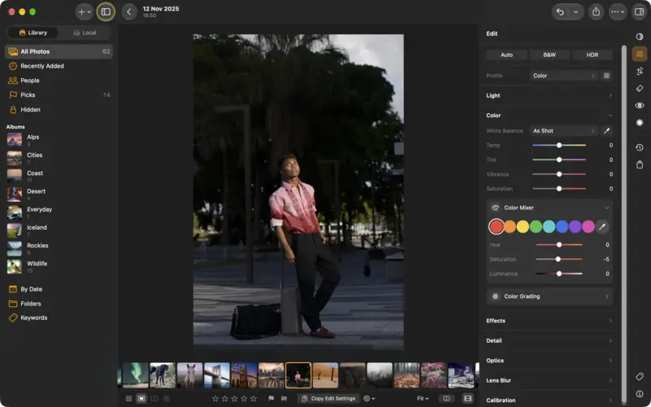Collapse the Color section
The image size is (651, 407).
[549, 116]
